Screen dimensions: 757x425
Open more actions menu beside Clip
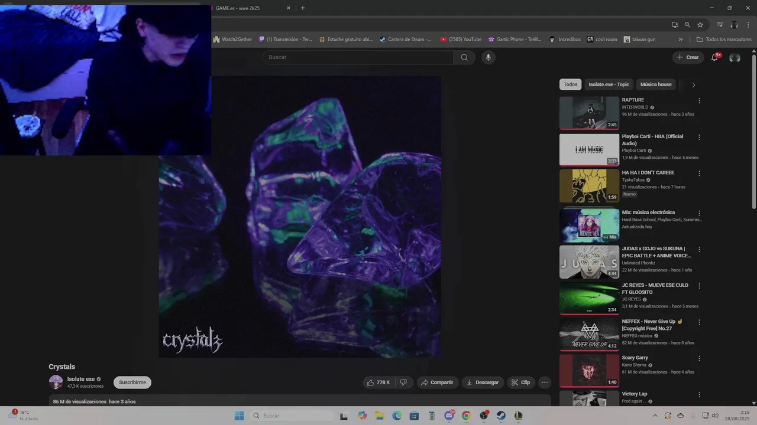pyautogui.click(x=545, y=382)
